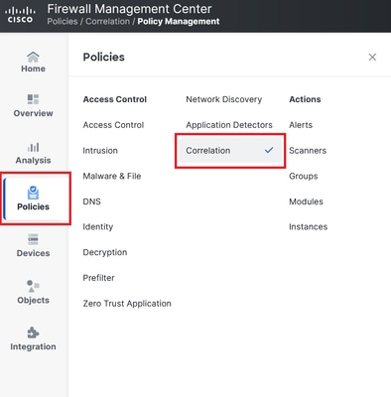Open Scanners under Actions
Image resolution: width=391 pixels, height=397 pixels.
[x=308, y=151]
